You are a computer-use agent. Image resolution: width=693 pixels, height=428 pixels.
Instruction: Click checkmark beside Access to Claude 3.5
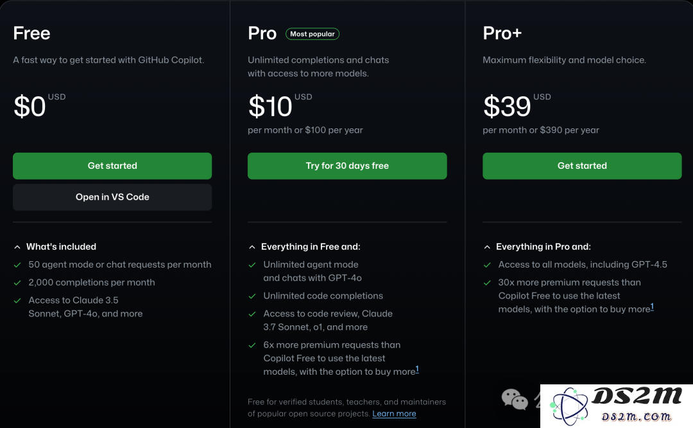17,301
